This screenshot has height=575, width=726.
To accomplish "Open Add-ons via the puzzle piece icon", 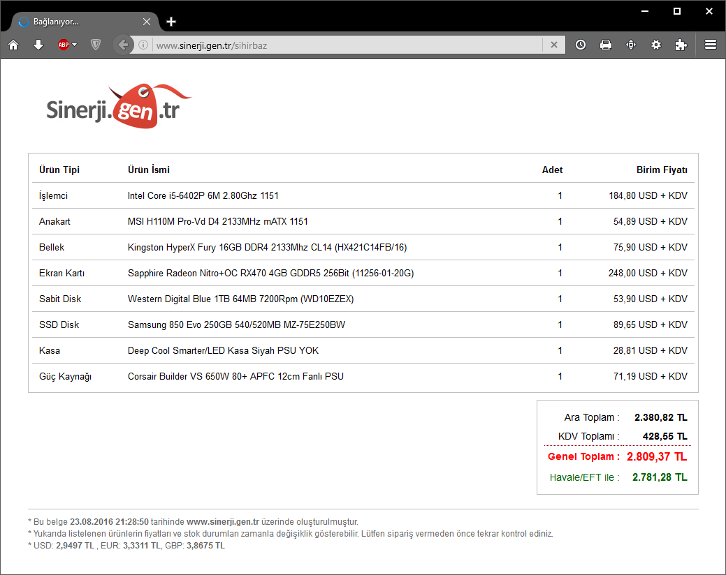I will pos(681,45).
